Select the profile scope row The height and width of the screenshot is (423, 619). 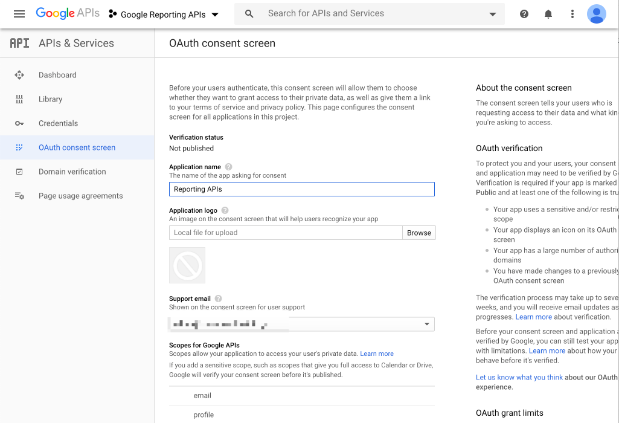point(301,415)
